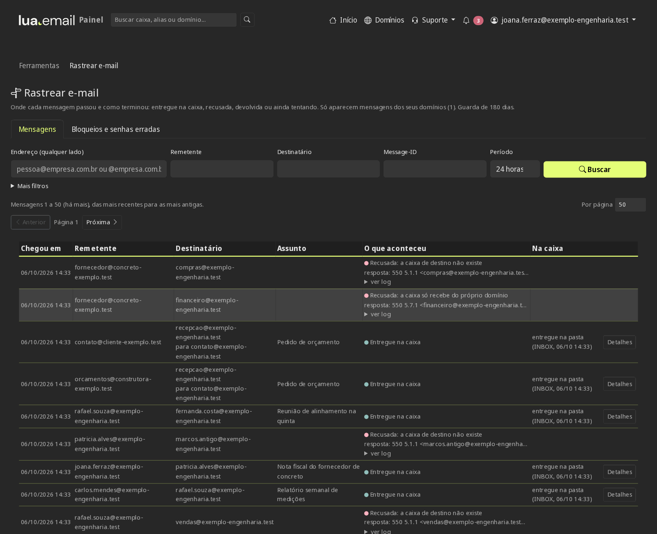Click Ferramentas breadcrumb

point(39,66)
